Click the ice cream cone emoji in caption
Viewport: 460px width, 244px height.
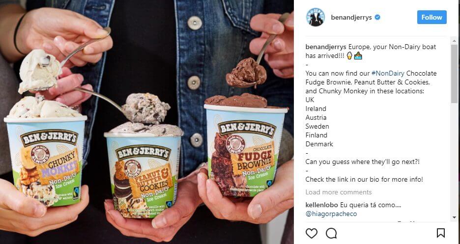point(349,55)
